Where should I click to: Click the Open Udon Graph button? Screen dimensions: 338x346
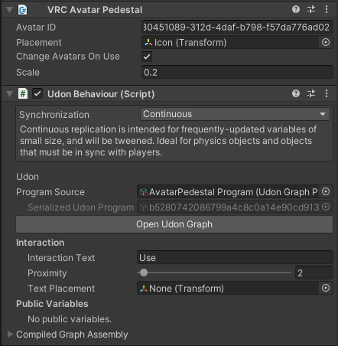pos(174,224)
